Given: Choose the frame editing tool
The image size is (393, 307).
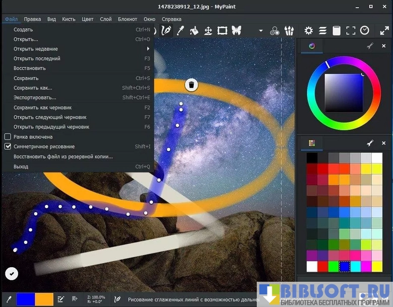Looking at the screenshot, I should click(222, 30).
